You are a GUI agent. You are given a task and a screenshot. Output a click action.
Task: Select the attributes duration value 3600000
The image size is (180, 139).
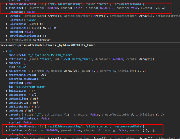[x=117, y=59]
